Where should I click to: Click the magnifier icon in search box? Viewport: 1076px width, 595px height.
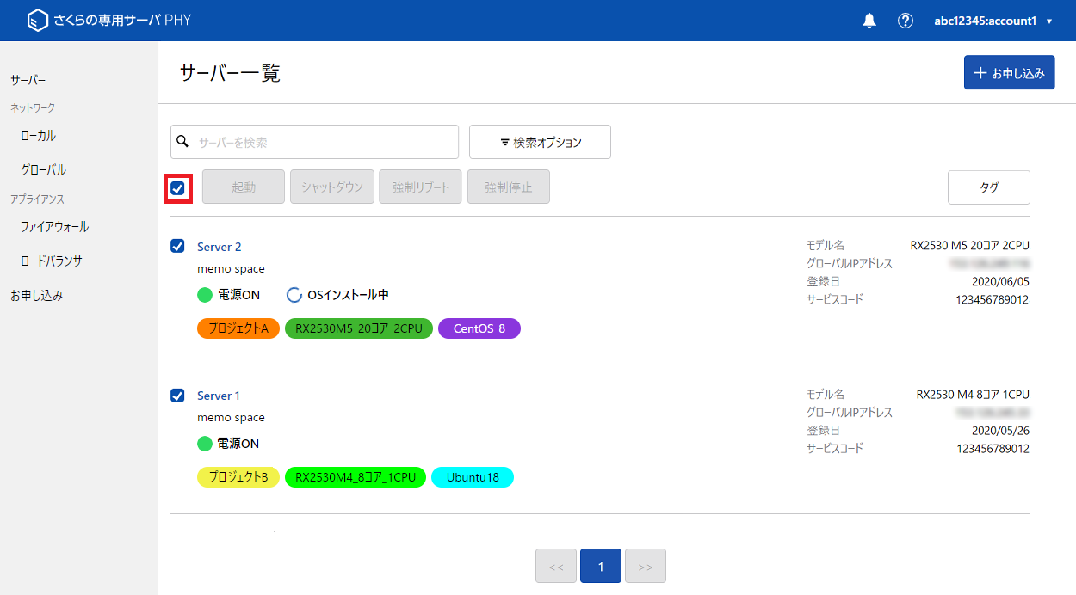click(182, 141)
